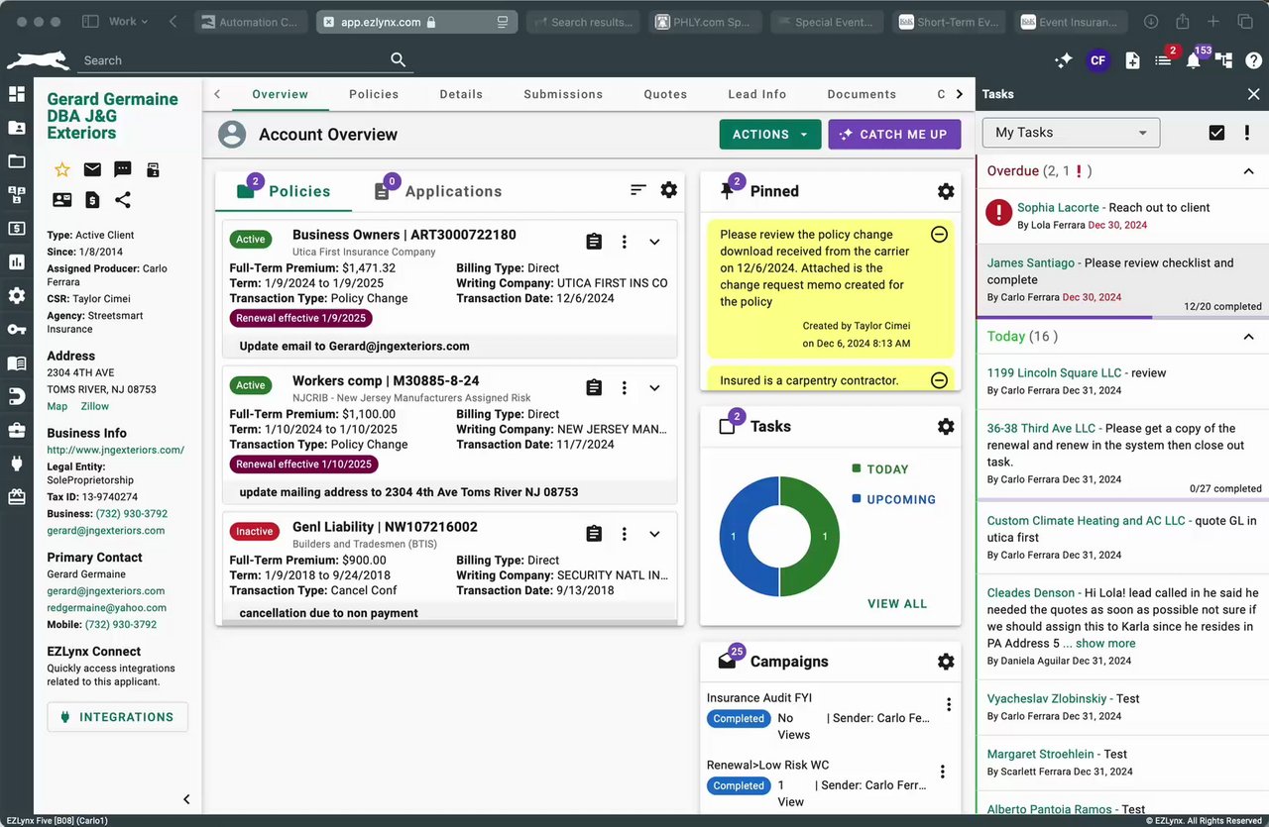
Task: Open the Campaigns panel gear settings
Action: pyautogui.click(x=946, y=662)
